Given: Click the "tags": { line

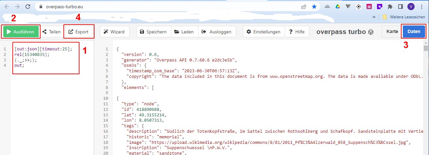Looking at the screenshot, I should (132, 126).
